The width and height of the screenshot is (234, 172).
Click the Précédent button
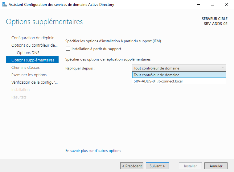coord(132,166)
